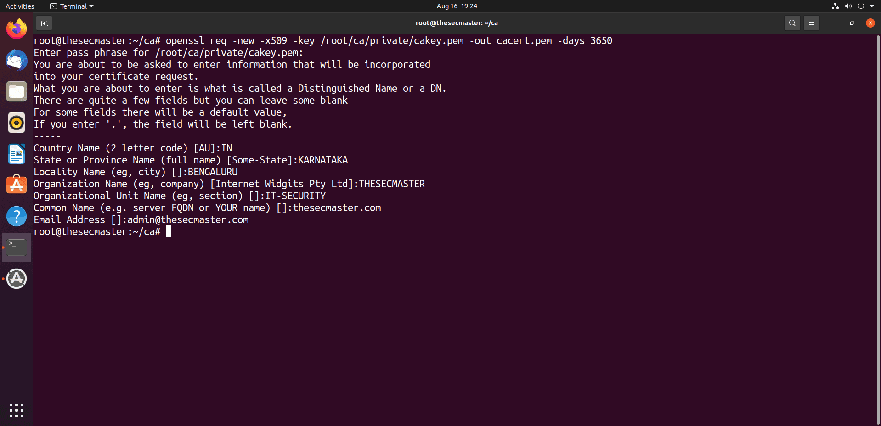
Task: Open the Files manager in dock
Action: (17, 91)
